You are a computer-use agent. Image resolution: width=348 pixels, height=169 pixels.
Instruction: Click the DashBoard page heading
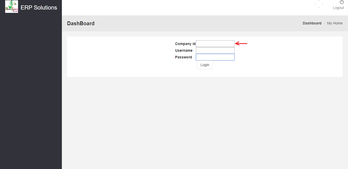pyautogui.click(x=81, y=23)
